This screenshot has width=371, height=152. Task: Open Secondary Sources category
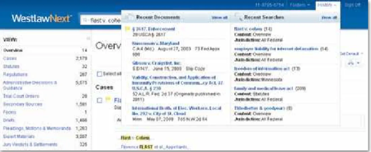click(x=23, y=104)
